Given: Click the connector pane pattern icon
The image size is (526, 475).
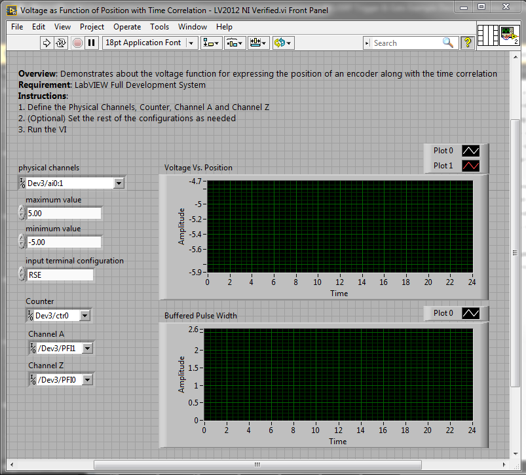Looking at the screenshot, I should tap(487, 35).
